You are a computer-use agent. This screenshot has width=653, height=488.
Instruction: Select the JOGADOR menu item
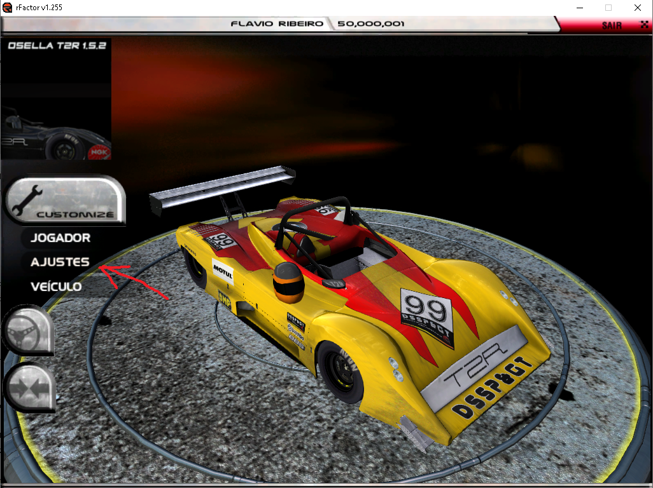click(60, 238)
